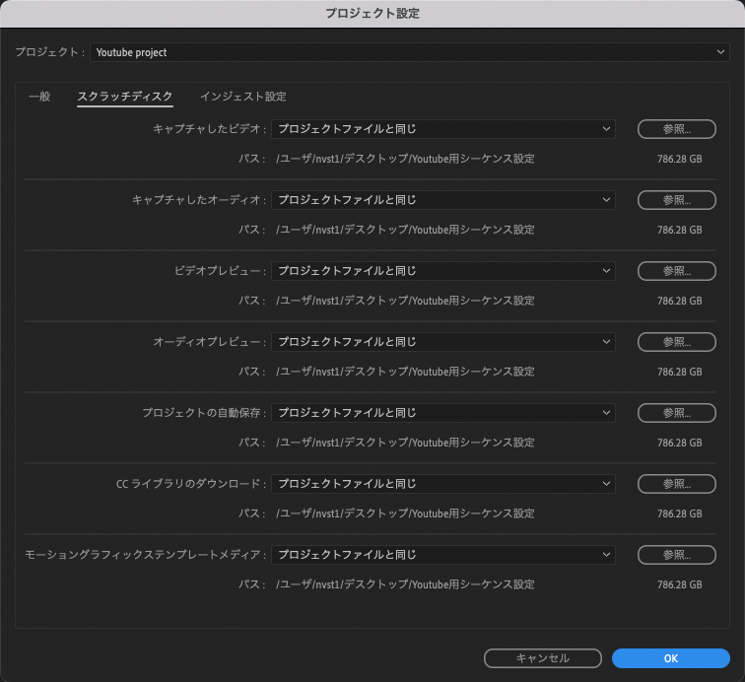Click 参照 for モーショングラフィックステンプレートメディア
Viewport: 745px width, 682px height.
(677, 555)
